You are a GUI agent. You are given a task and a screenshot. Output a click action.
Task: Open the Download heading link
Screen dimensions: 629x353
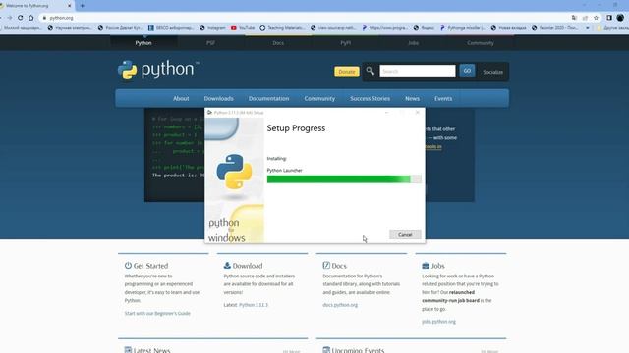click(x=248, y=266)
